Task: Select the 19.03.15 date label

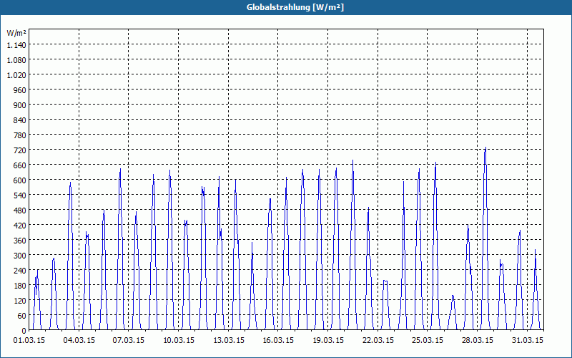Action: point(328,341)
